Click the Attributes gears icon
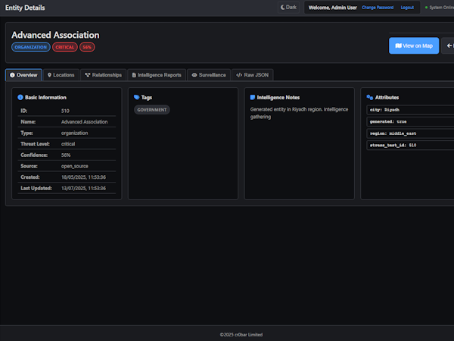Viewport: 454px width, 341px height. [370, 98]
